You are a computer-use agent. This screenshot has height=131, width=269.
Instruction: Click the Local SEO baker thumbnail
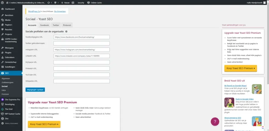coord(257,89)
